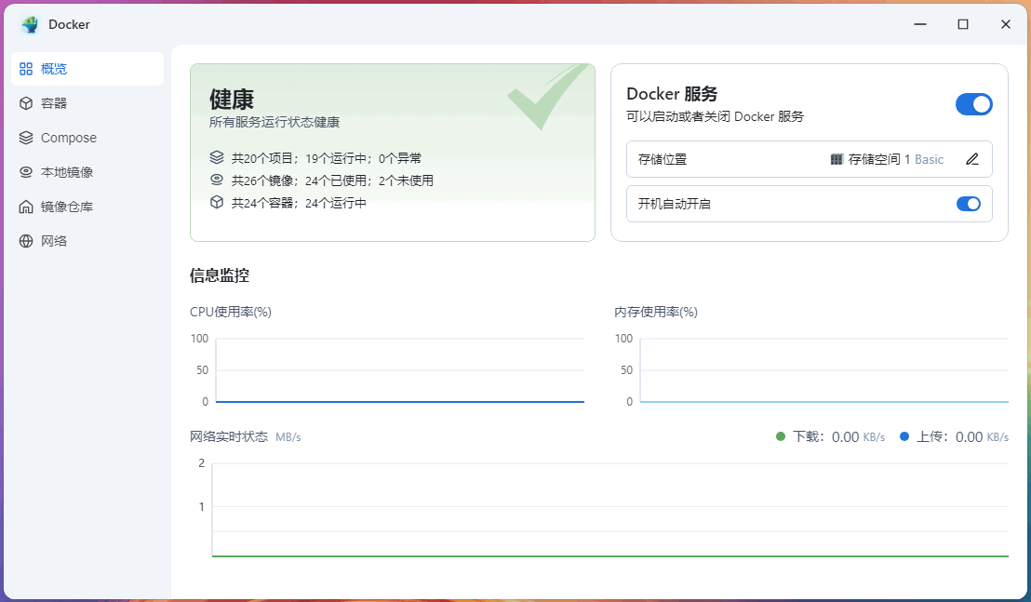Click the Compose layers icon in sidebar
The image size is (1031, 602).
(x=26, y=138)
